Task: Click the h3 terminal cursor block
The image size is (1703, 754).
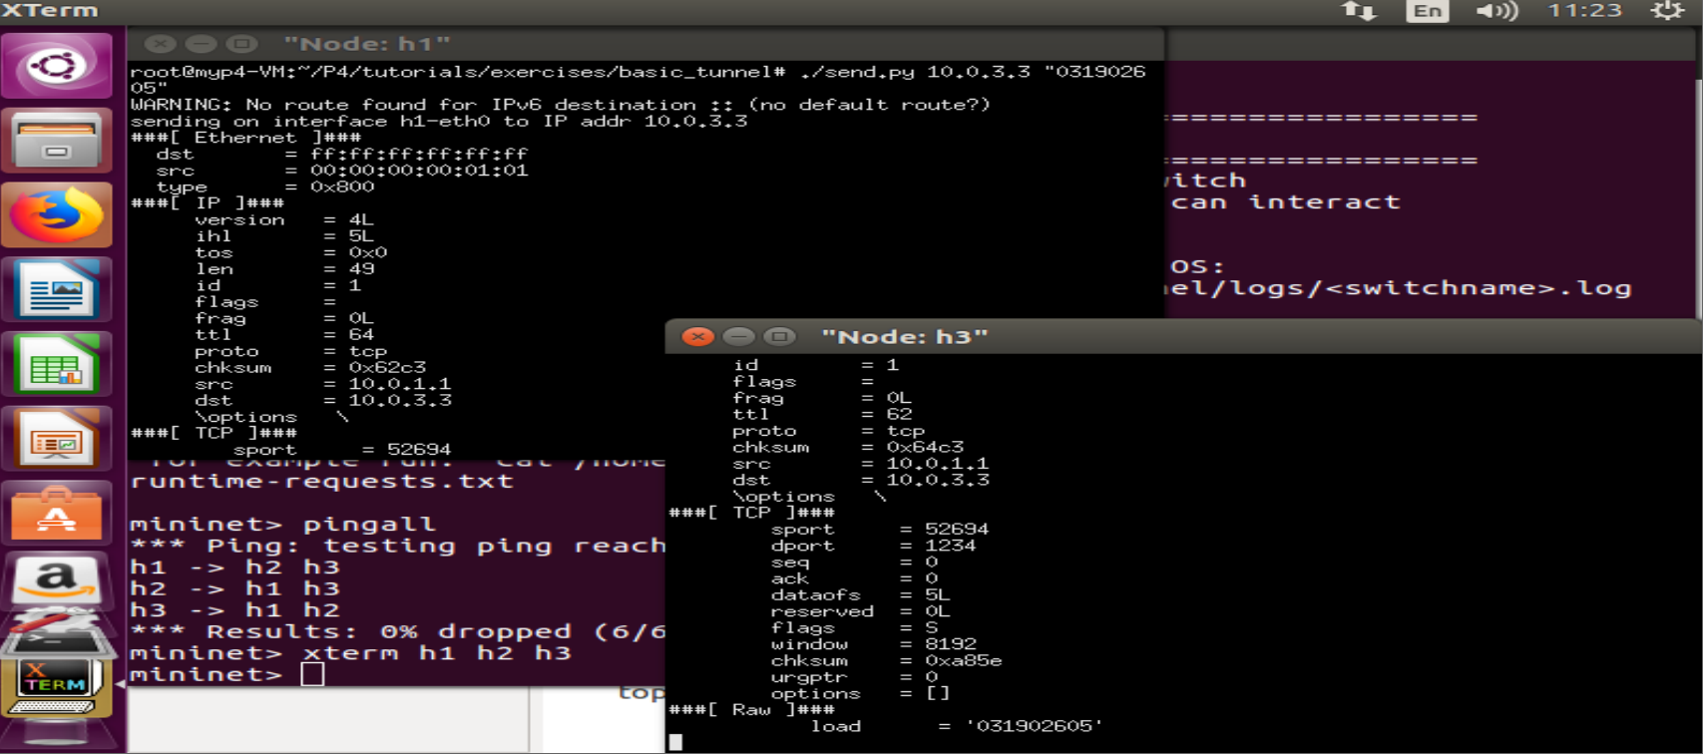Action: tap(675, 743)
